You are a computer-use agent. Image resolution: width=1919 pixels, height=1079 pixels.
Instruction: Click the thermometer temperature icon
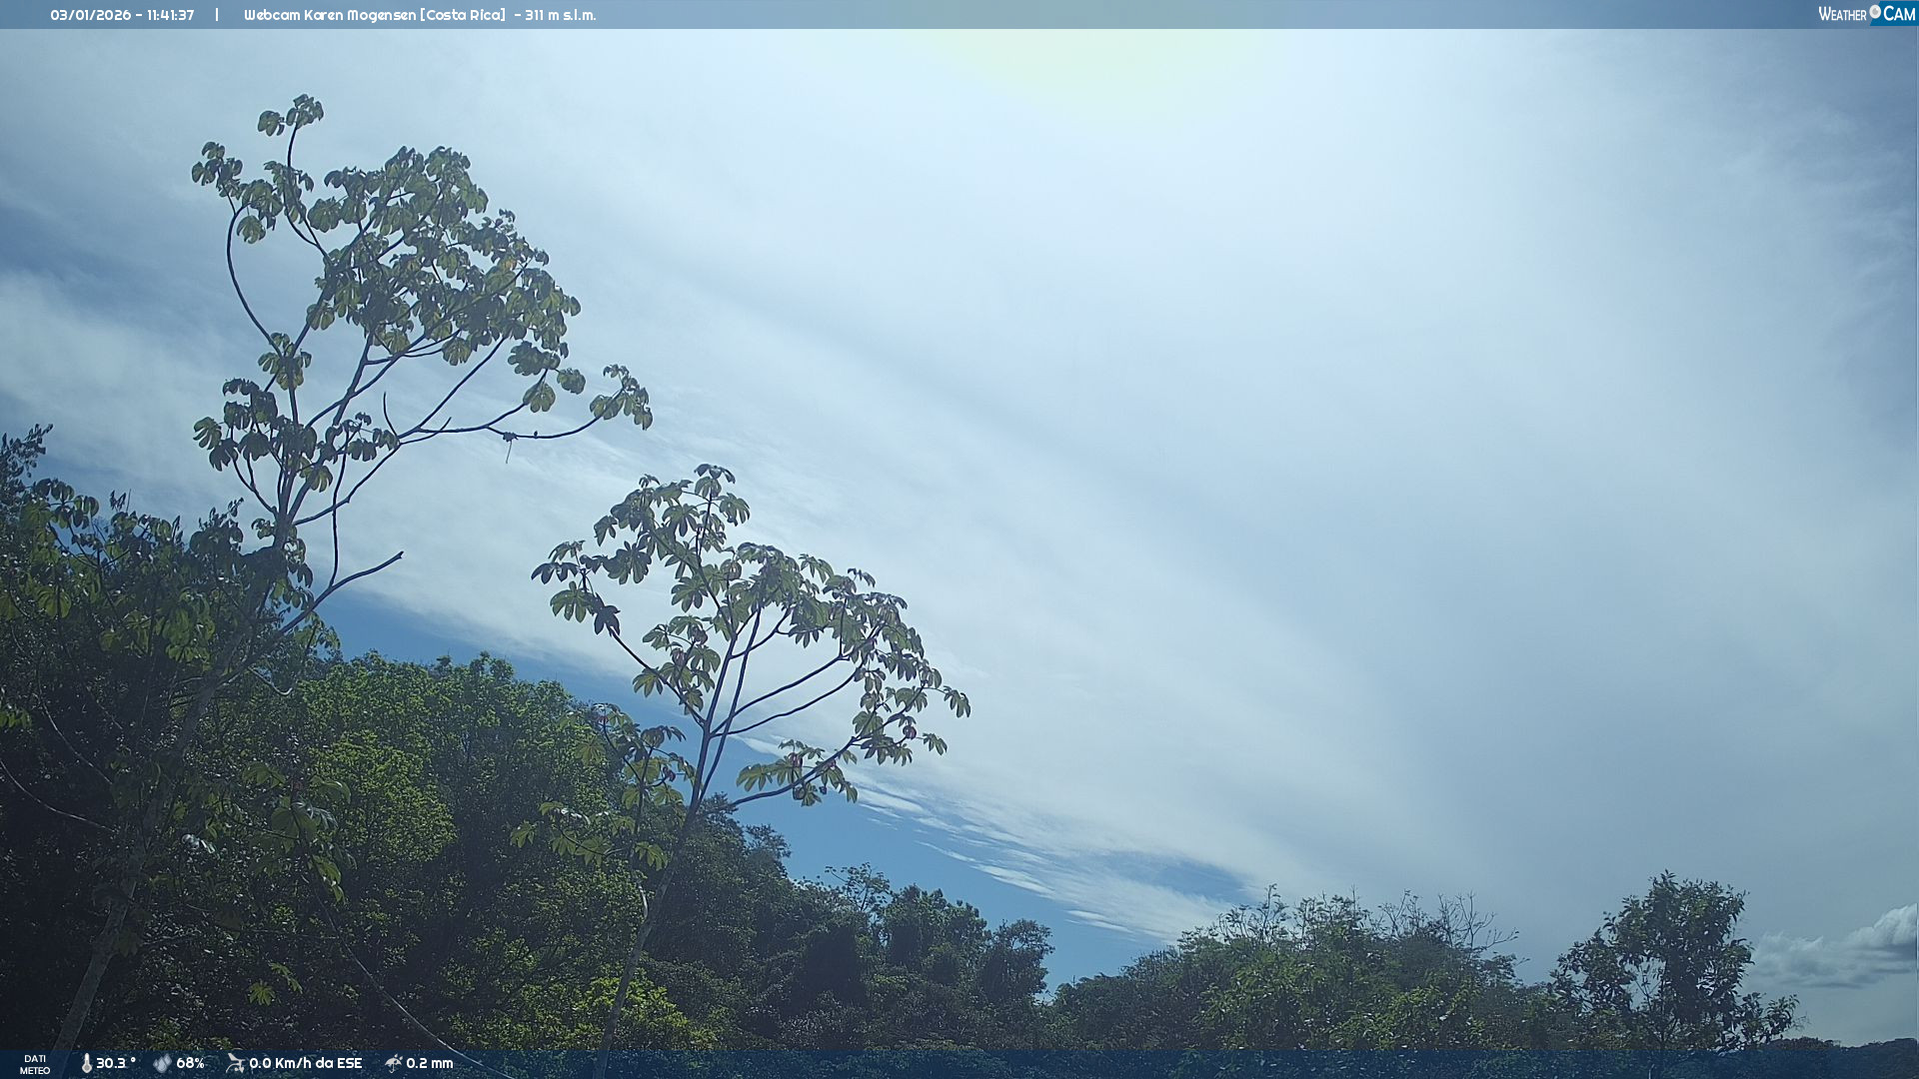[x=86, y=1063]
